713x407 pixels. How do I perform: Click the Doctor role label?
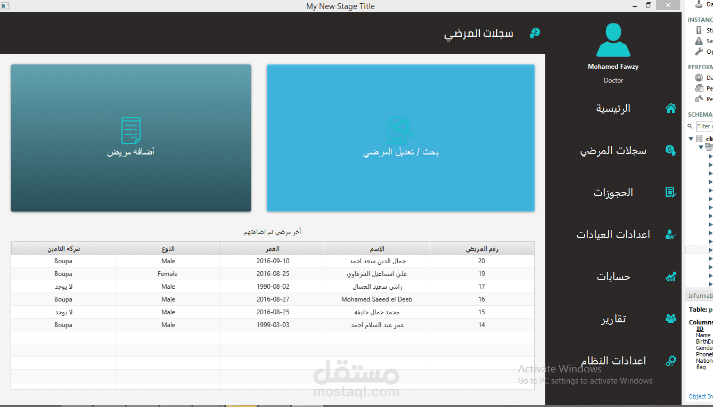pyautogui.click(x=613, y=80)
